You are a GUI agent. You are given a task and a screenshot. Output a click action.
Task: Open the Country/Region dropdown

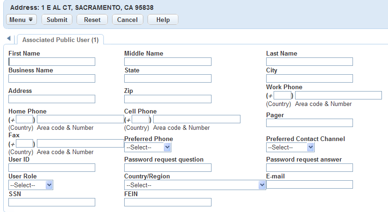(x=195, y=185)
